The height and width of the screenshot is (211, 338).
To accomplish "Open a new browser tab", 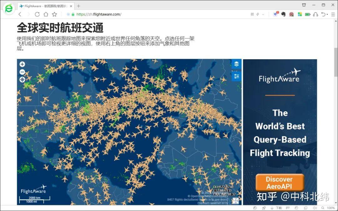I will [79, 6].
